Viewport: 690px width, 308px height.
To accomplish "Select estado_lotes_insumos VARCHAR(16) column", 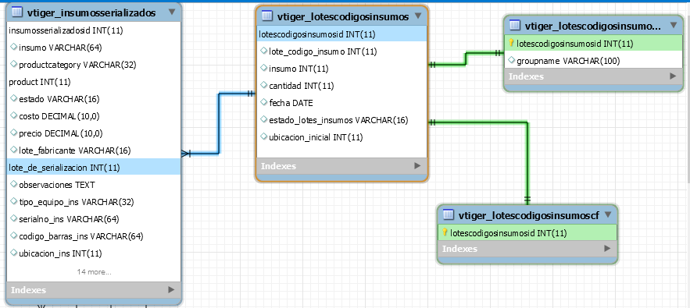I will [x=342, y=120].
